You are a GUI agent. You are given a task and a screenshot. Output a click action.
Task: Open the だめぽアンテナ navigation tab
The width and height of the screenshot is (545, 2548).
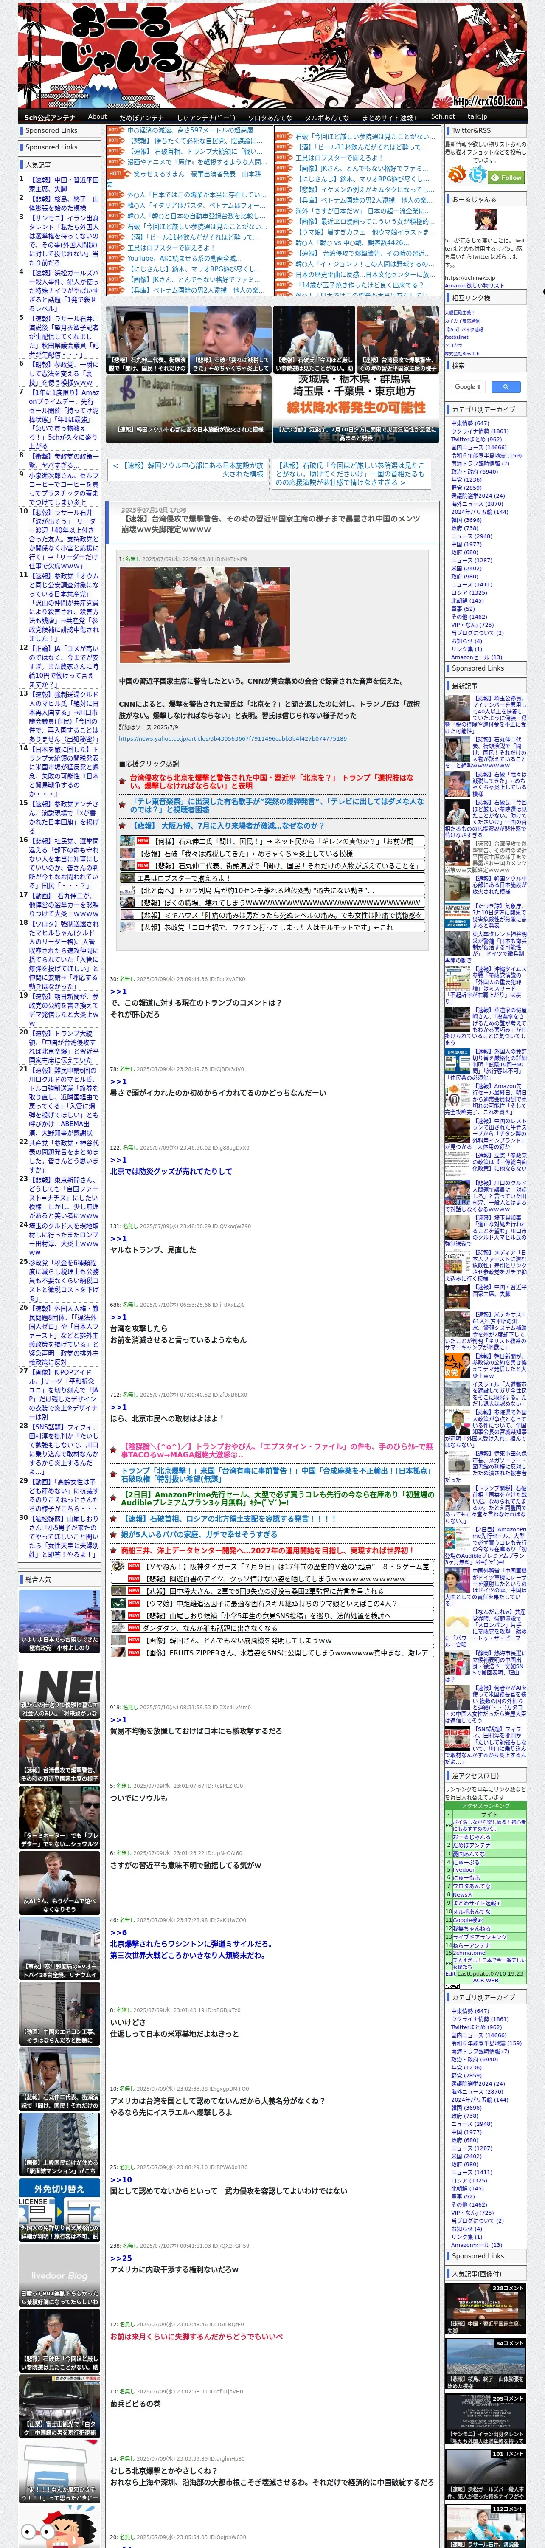(141, 117)
